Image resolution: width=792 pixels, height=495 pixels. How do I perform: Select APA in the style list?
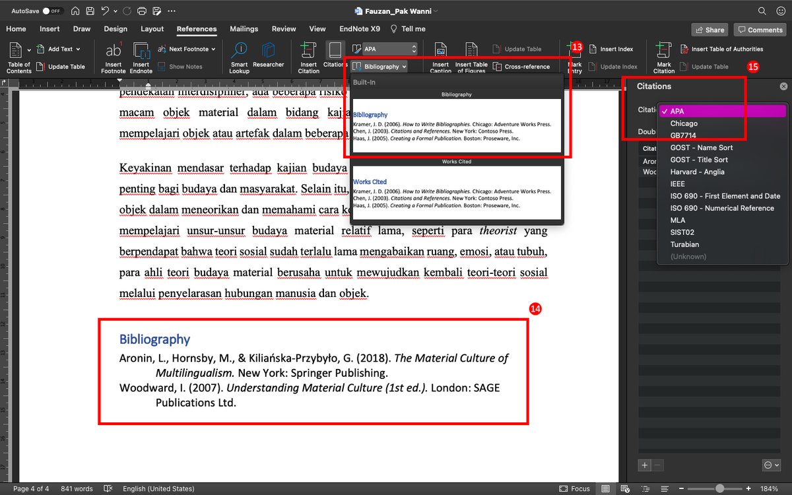(x=722, y=112)
